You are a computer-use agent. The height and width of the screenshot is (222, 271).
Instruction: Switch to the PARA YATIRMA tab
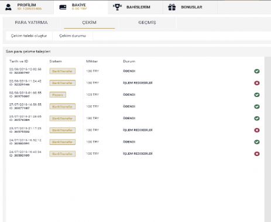coord(31,23)
